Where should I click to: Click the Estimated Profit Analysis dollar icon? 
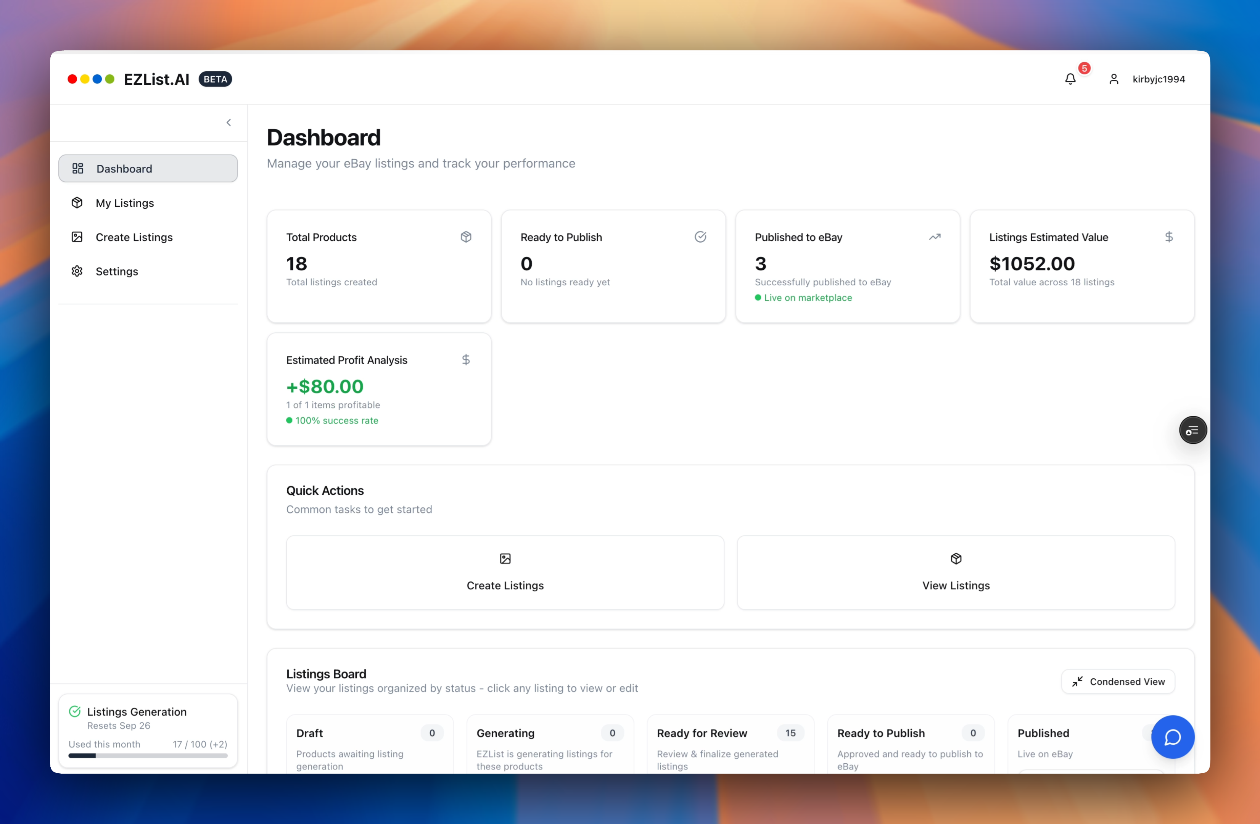466,360
